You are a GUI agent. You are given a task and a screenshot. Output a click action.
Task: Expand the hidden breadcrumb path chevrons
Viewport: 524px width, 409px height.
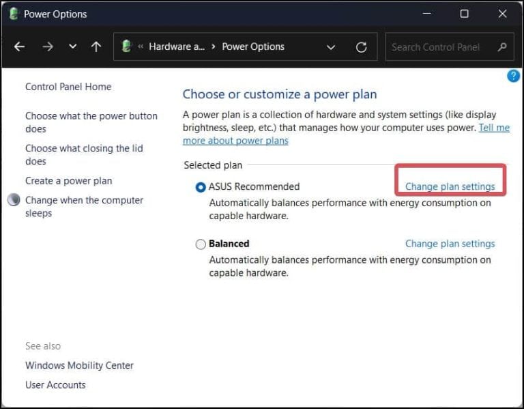pyautogui.click(x=141, y=47)
